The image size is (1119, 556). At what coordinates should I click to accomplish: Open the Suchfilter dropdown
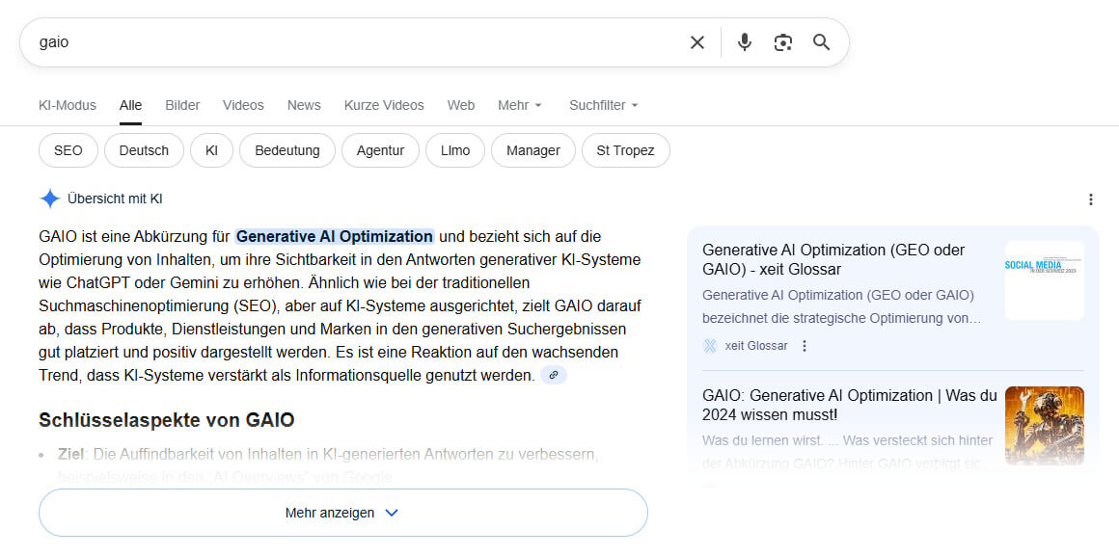[603, 105]
